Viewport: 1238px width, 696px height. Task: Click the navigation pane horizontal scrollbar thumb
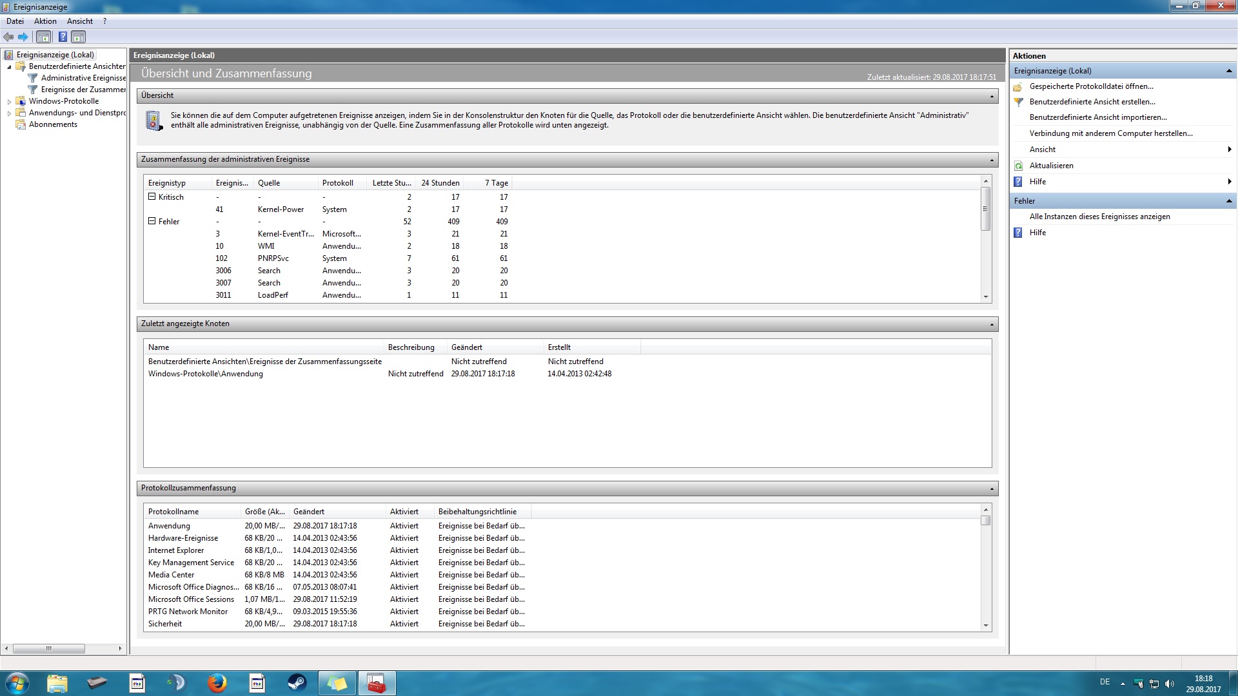[48, 648]
